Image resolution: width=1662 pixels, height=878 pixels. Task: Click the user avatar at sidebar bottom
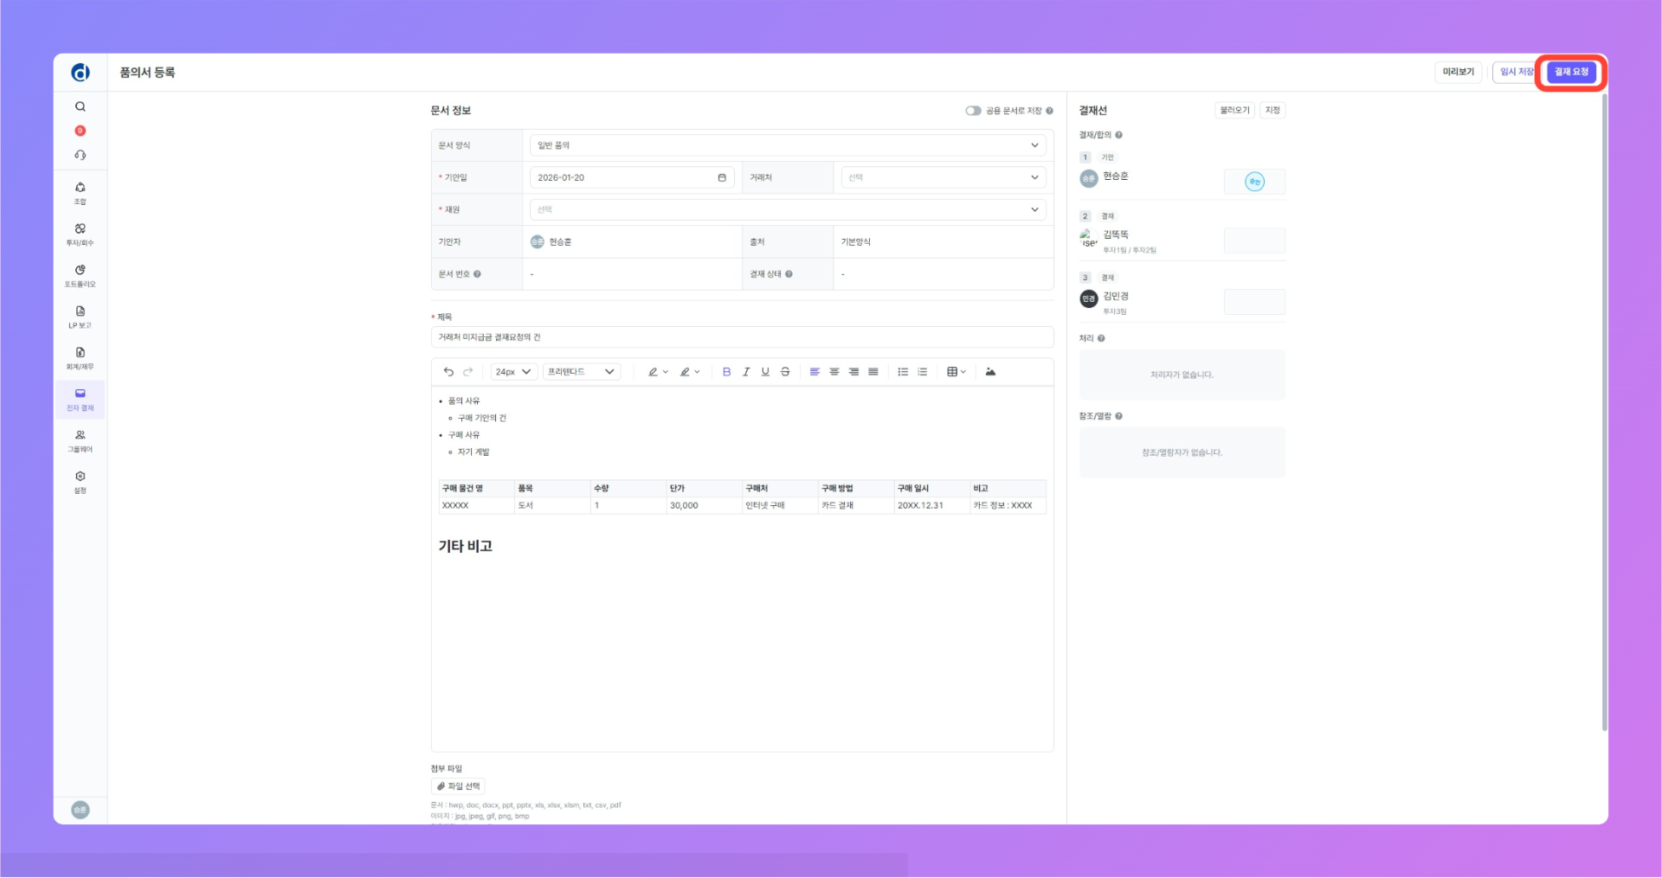pyautogui.click(x=80, y=810)
